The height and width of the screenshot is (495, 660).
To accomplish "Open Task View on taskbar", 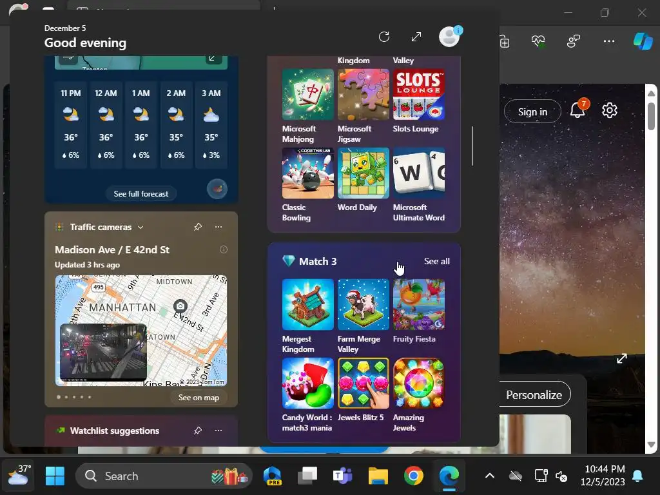I will [307, 476].
